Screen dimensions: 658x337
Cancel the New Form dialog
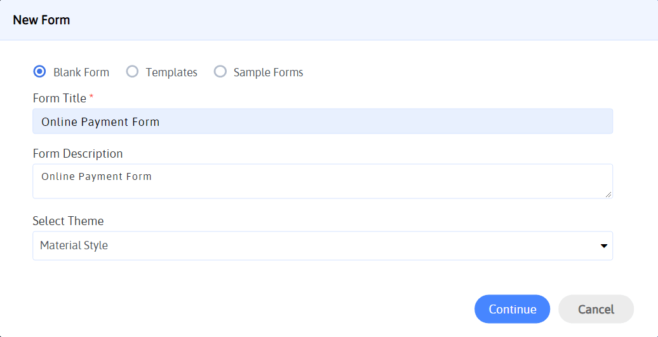(x=596, y=309)
